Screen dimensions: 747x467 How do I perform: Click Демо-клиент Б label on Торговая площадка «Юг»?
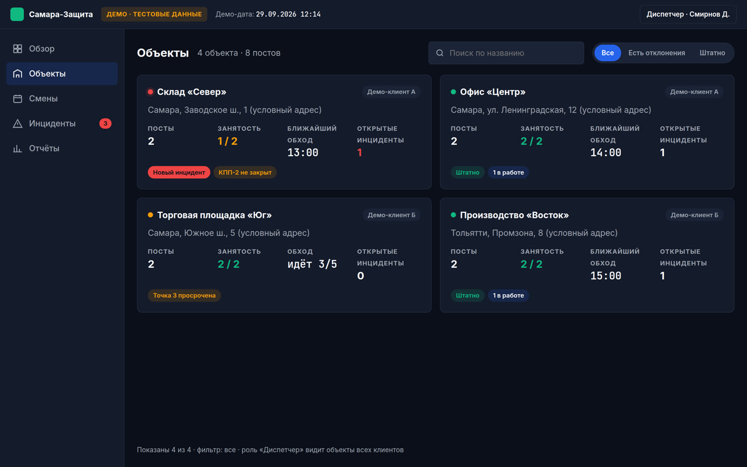click(391, 215)
